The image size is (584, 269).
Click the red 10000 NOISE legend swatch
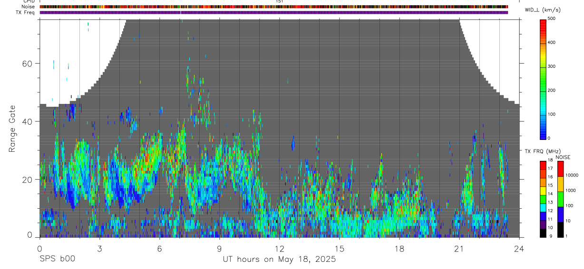point(560,169)
